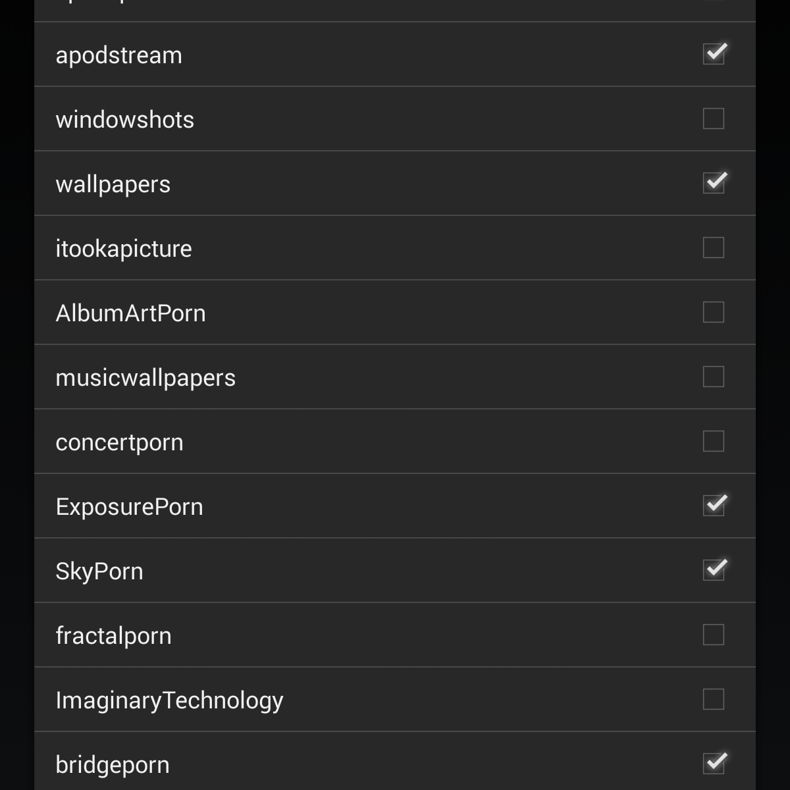Uncheck the apodstream checkbox
790x790 pixels.
714,54
